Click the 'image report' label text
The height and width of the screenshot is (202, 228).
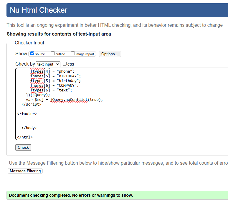coord(85,54)
